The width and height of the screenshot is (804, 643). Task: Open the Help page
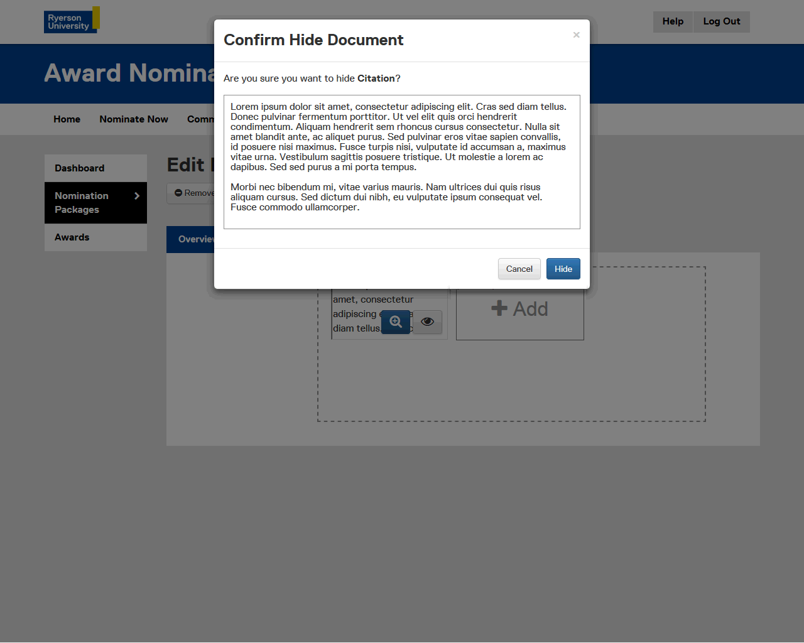pyautogui.click(x=672, y=21)
